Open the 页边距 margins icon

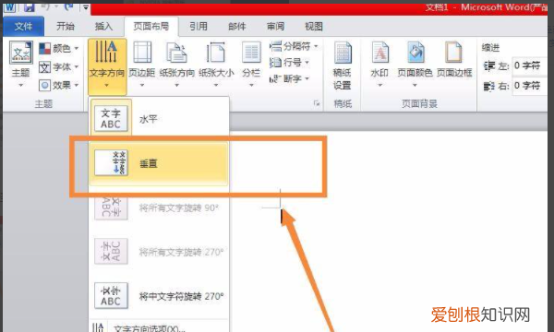pos(141,53)
